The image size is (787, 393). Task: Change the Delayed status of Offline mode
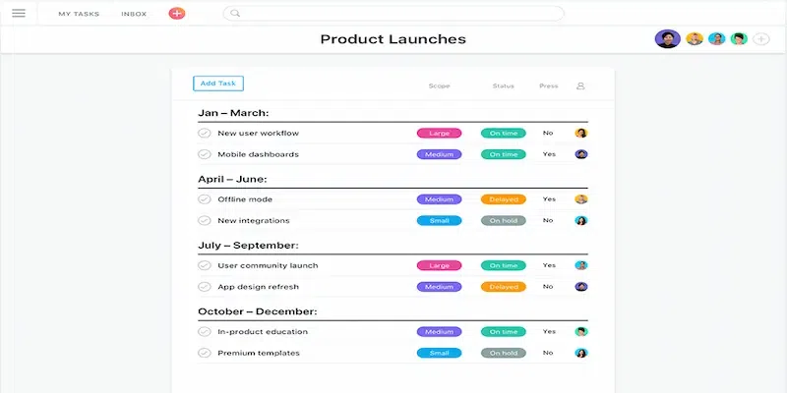[503, 199]
